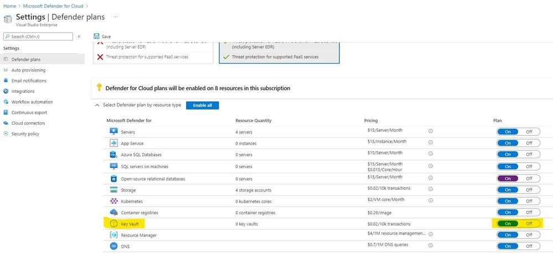
Task: Click the App Service icon
Action: point(113,143)
